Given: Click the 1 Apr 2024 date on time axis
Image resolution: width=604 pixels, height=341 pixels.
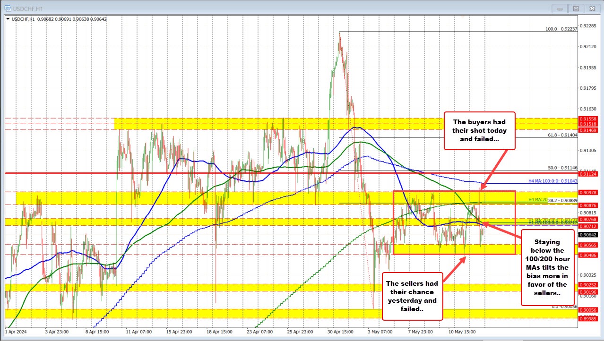Looking at the screenshot, I should [x=16, y=332].
